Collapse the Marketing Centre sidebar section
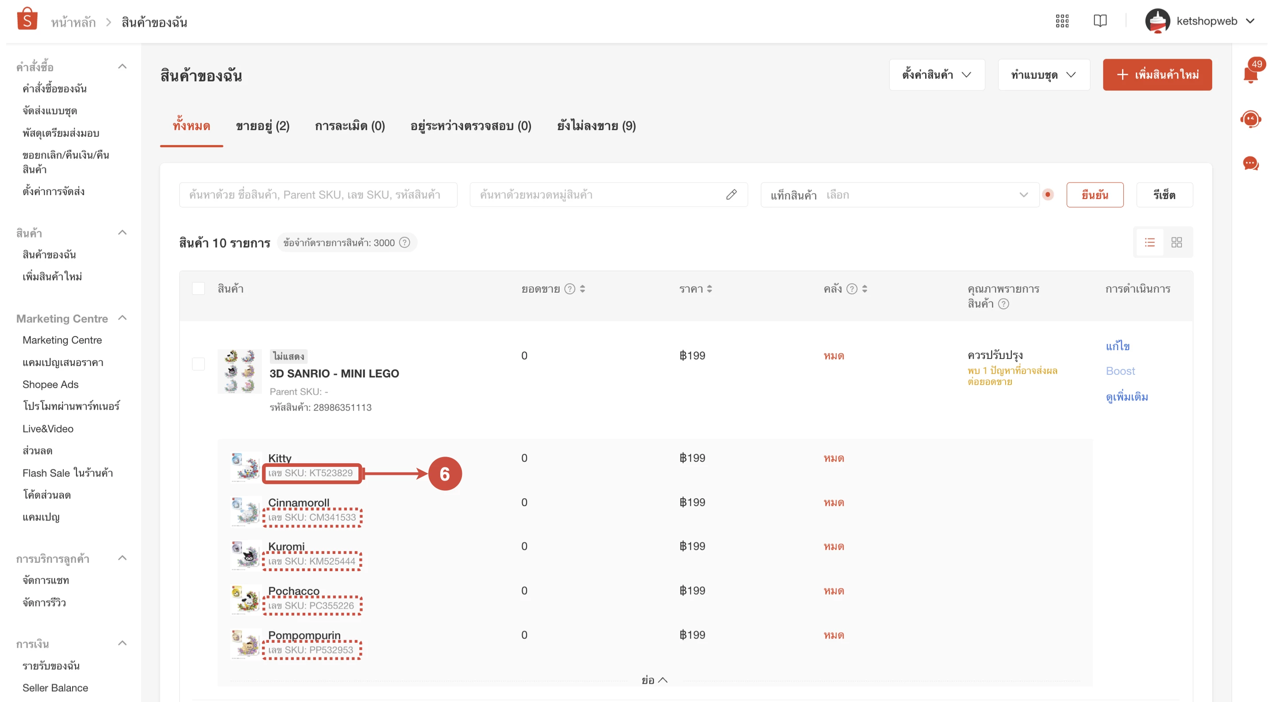This screenshot has height=702, width=1272. click(123, 318)
